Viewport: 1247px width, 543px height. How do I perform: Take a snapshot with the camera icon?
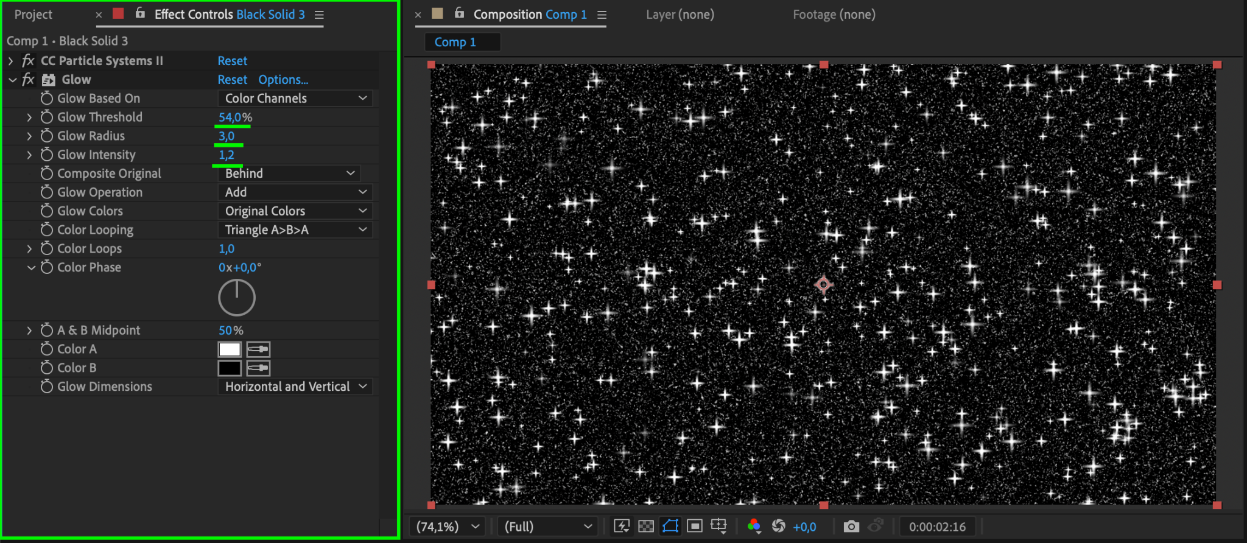[851, 527]
